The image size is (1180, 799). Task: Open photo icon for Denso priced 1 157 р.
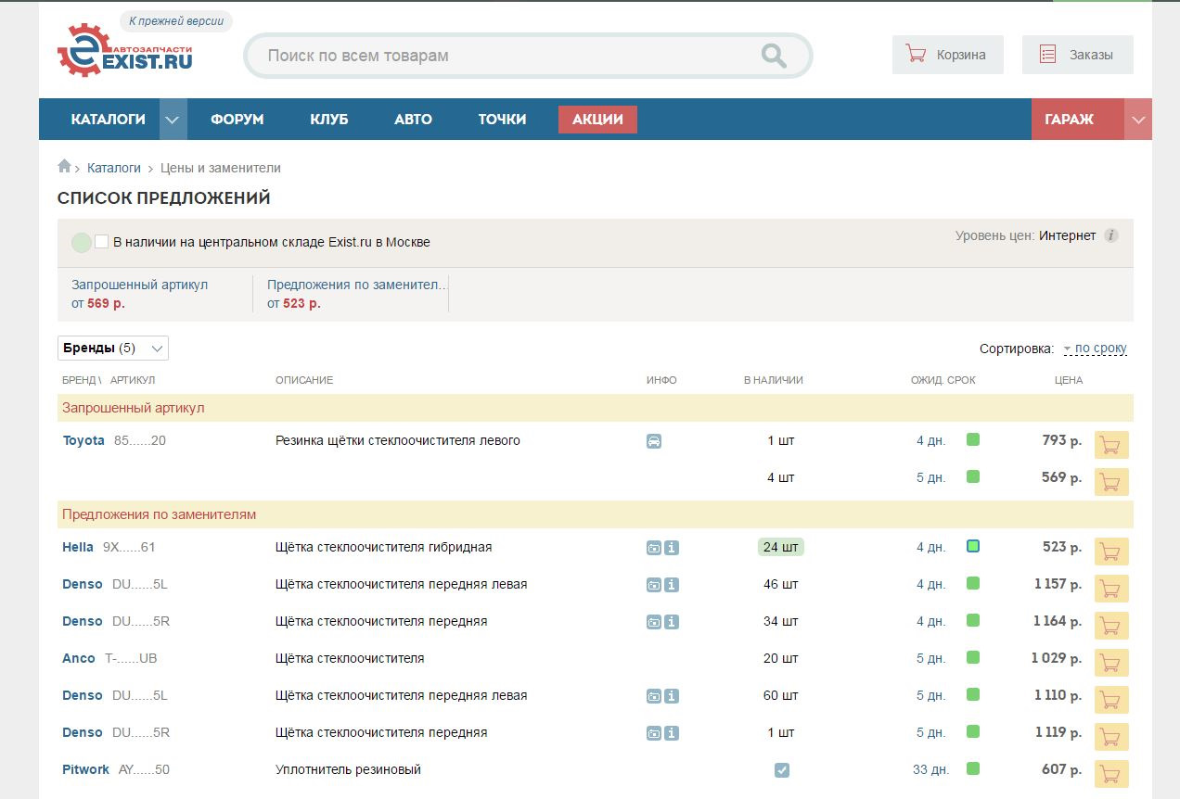point(654,585)
